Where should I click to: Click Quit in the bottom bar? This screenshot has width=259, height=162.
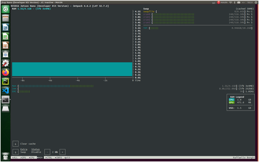[x=67, y=158]
